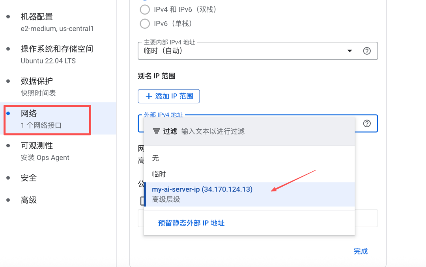Select the IPv4 和 IPv6（双栈）radio option
The height and width of the screenshot is (267, 426).
[x=145, y=9]
